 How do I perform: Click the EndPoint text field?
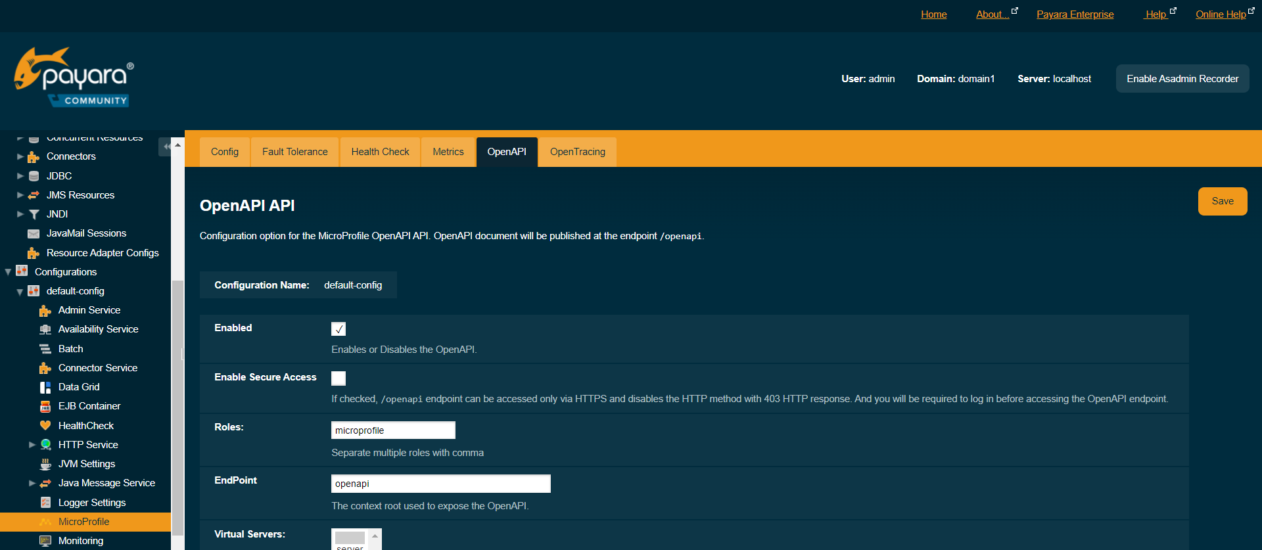point(440,484)
